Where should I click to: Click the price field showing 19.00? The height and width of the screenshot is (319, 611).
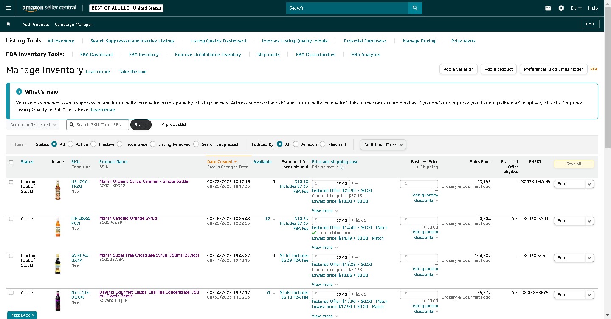[x=331, y=184]
